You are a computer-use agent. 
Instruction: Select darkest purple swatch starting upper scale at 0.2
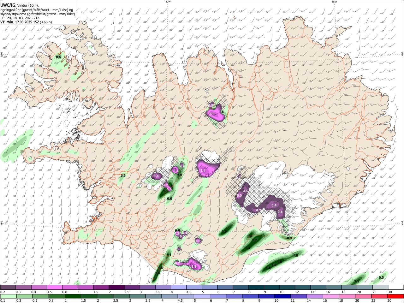8,288
